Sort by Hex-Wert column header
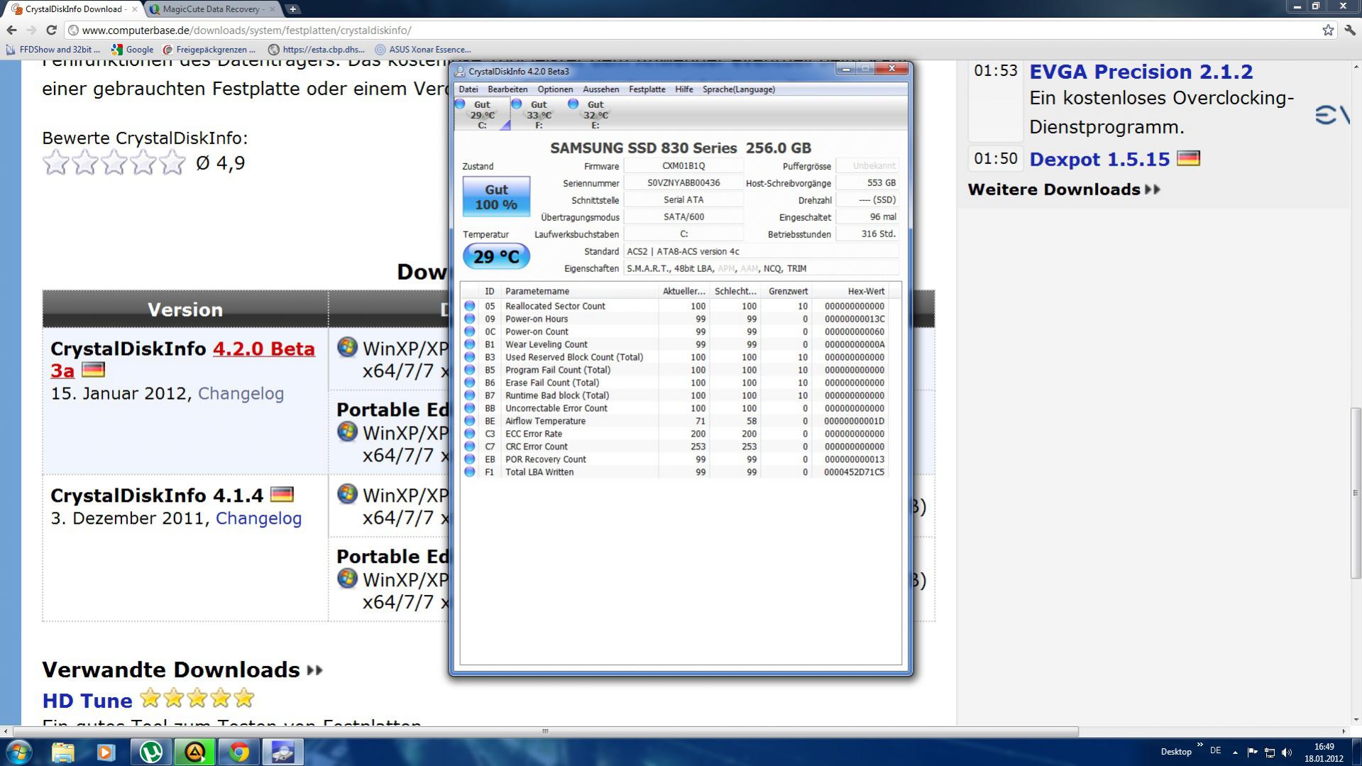This screenshot has height=766, width=1362. [x=850, y=291]
